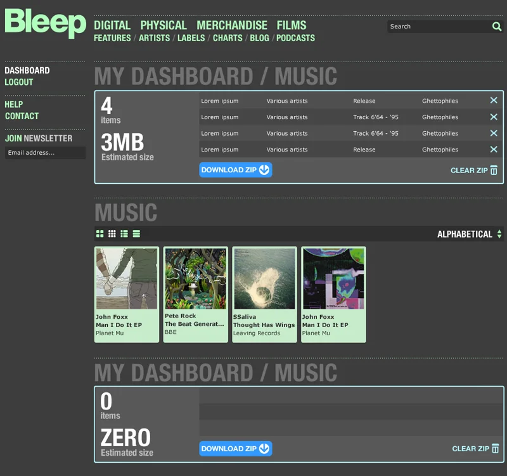Remove the first Lorem ipsum Release row
The width and height of the screenshot is (507, 476).
pos(494,100)
